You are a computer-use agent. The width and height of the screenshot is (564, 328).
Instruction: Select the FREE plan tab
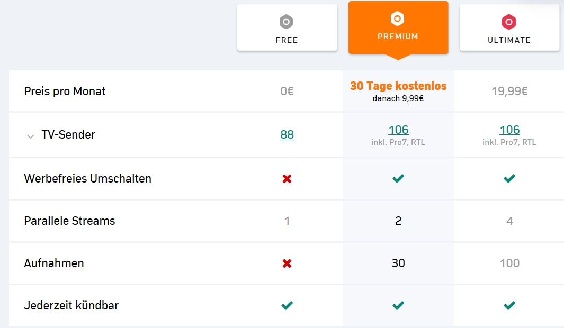(287, 28)
